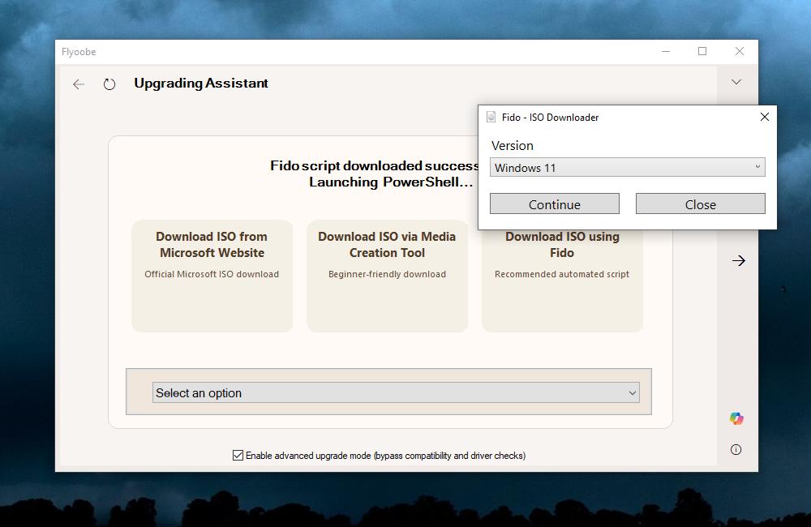The height and width of the screenshot is (527, 811).
Task: Click the Fido script downloaded status text
Action: (375, 174)
